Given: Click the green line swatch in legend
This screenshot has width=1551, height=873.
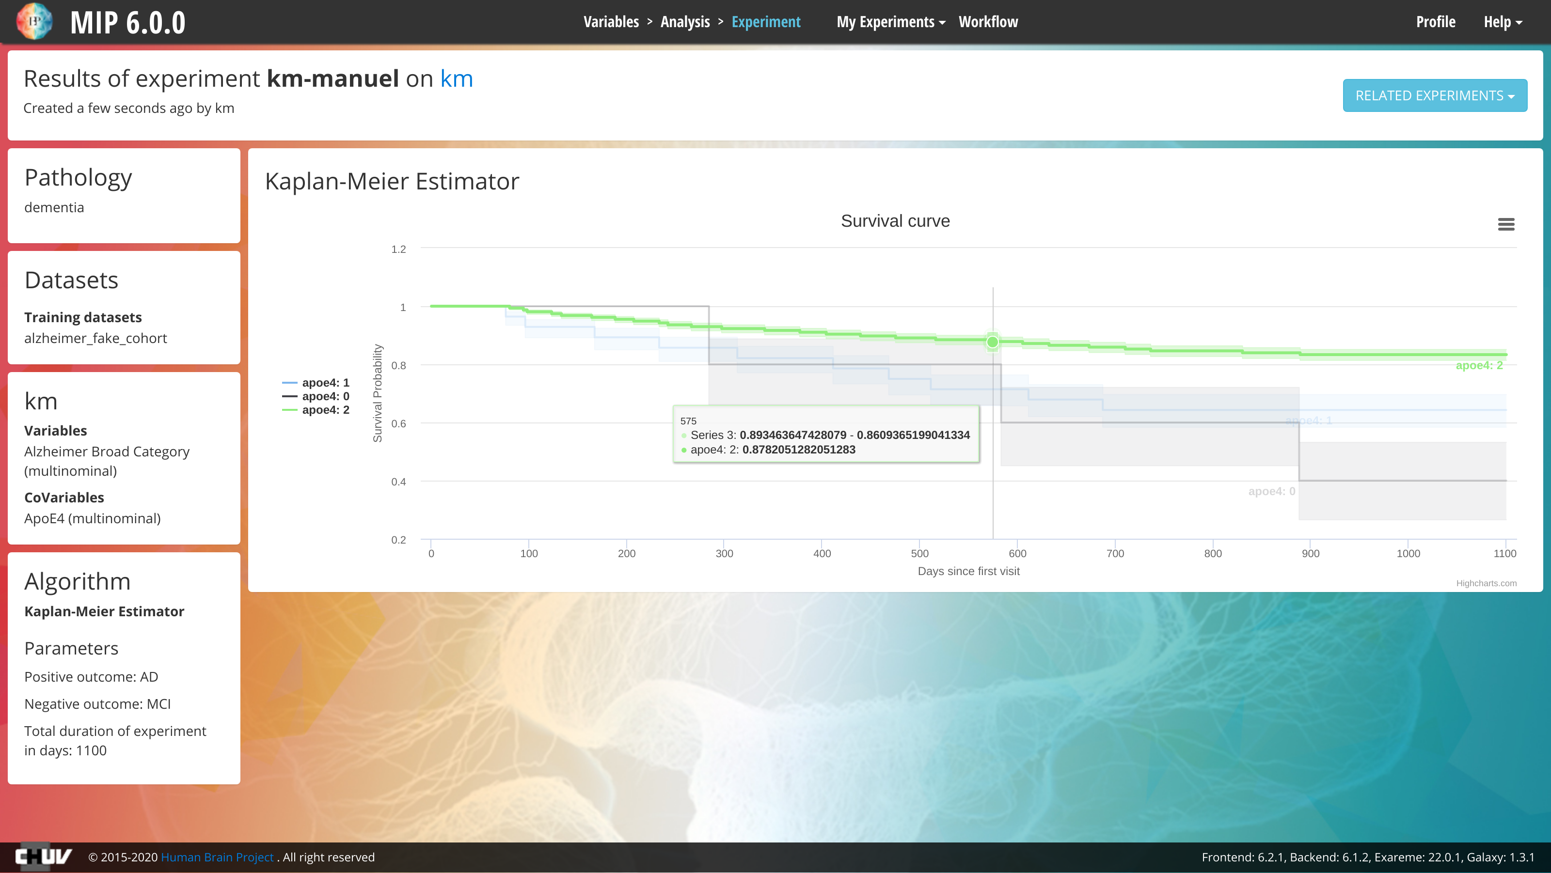Looking at the screenshot, I should pyautogui.click(x=290, y=410).
